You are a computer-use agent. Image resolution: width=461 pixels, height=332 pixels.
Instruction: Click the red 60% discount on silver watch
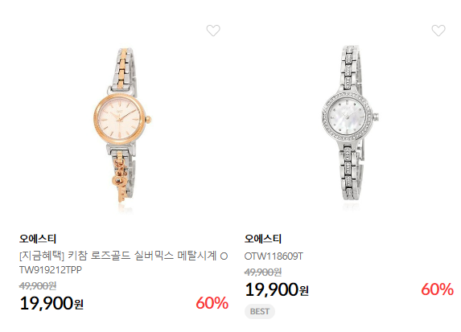coord(437,289)
